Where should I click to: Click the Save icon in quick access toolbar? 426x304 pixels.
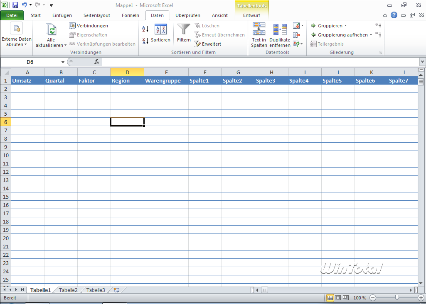point(15,5)
